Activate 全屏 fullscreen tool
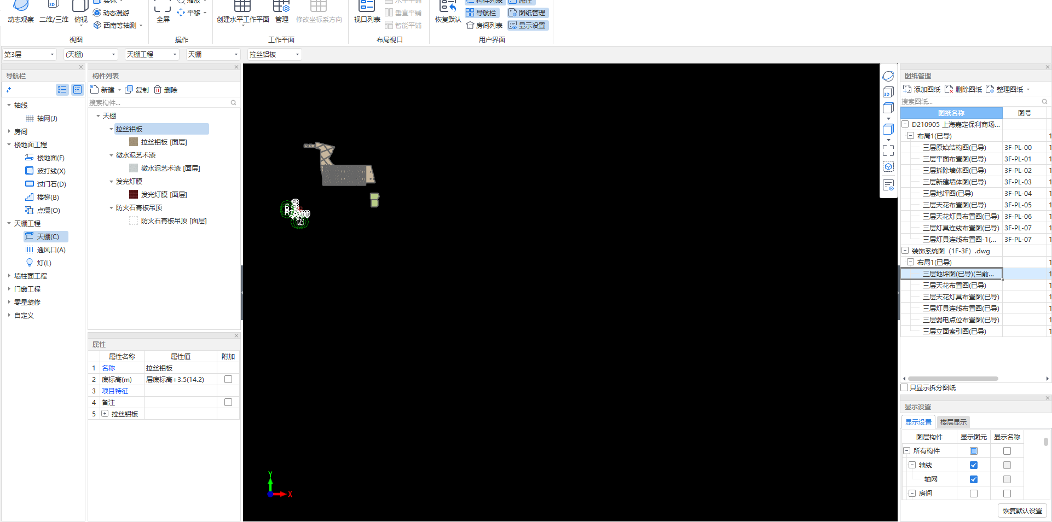 tap(163, 12)
